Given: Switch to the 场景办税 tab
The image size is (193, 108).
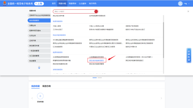Looking at the screenshot, I should [x=46, y=86].
